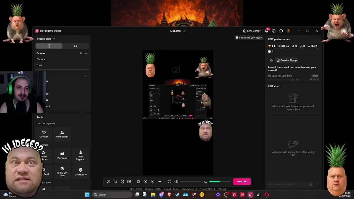354x199 pixels.
Task: Open the help question mark icon
Action: (x=274, y=31)
